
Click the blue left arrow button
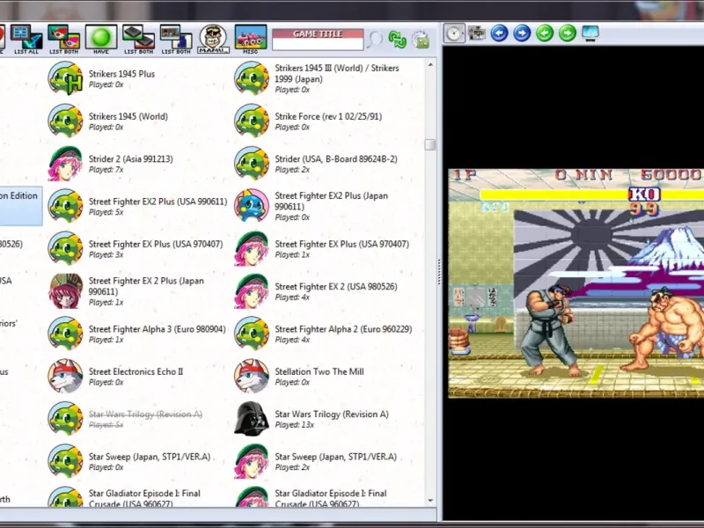(499, 33)
